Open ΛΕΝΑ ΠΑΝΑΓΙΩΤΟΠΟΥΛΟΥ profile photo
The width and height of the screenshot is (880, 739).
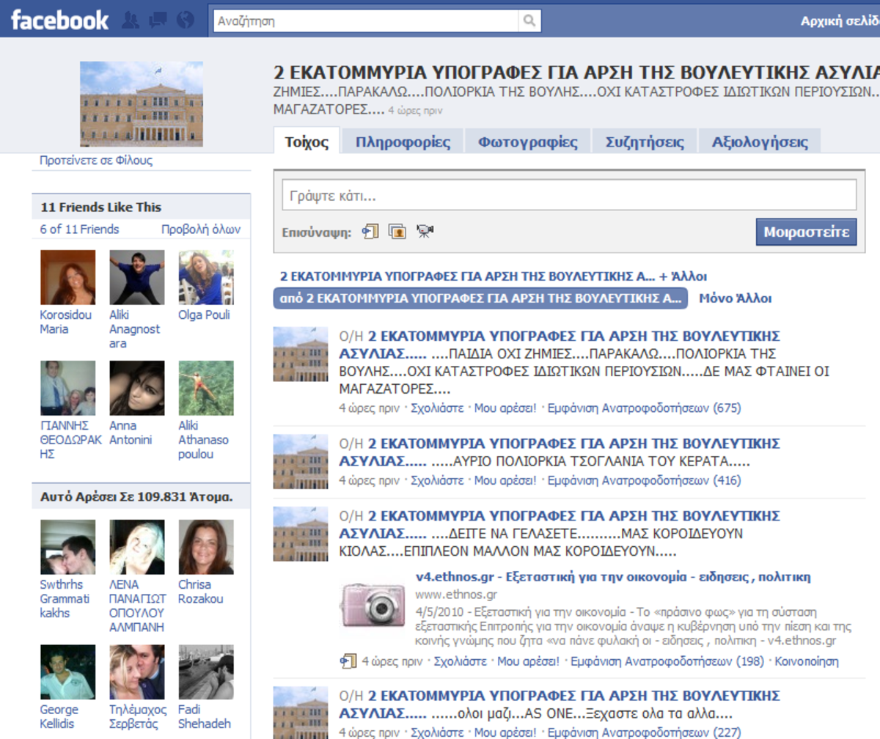pyautogui.click(x=136, y=547)
